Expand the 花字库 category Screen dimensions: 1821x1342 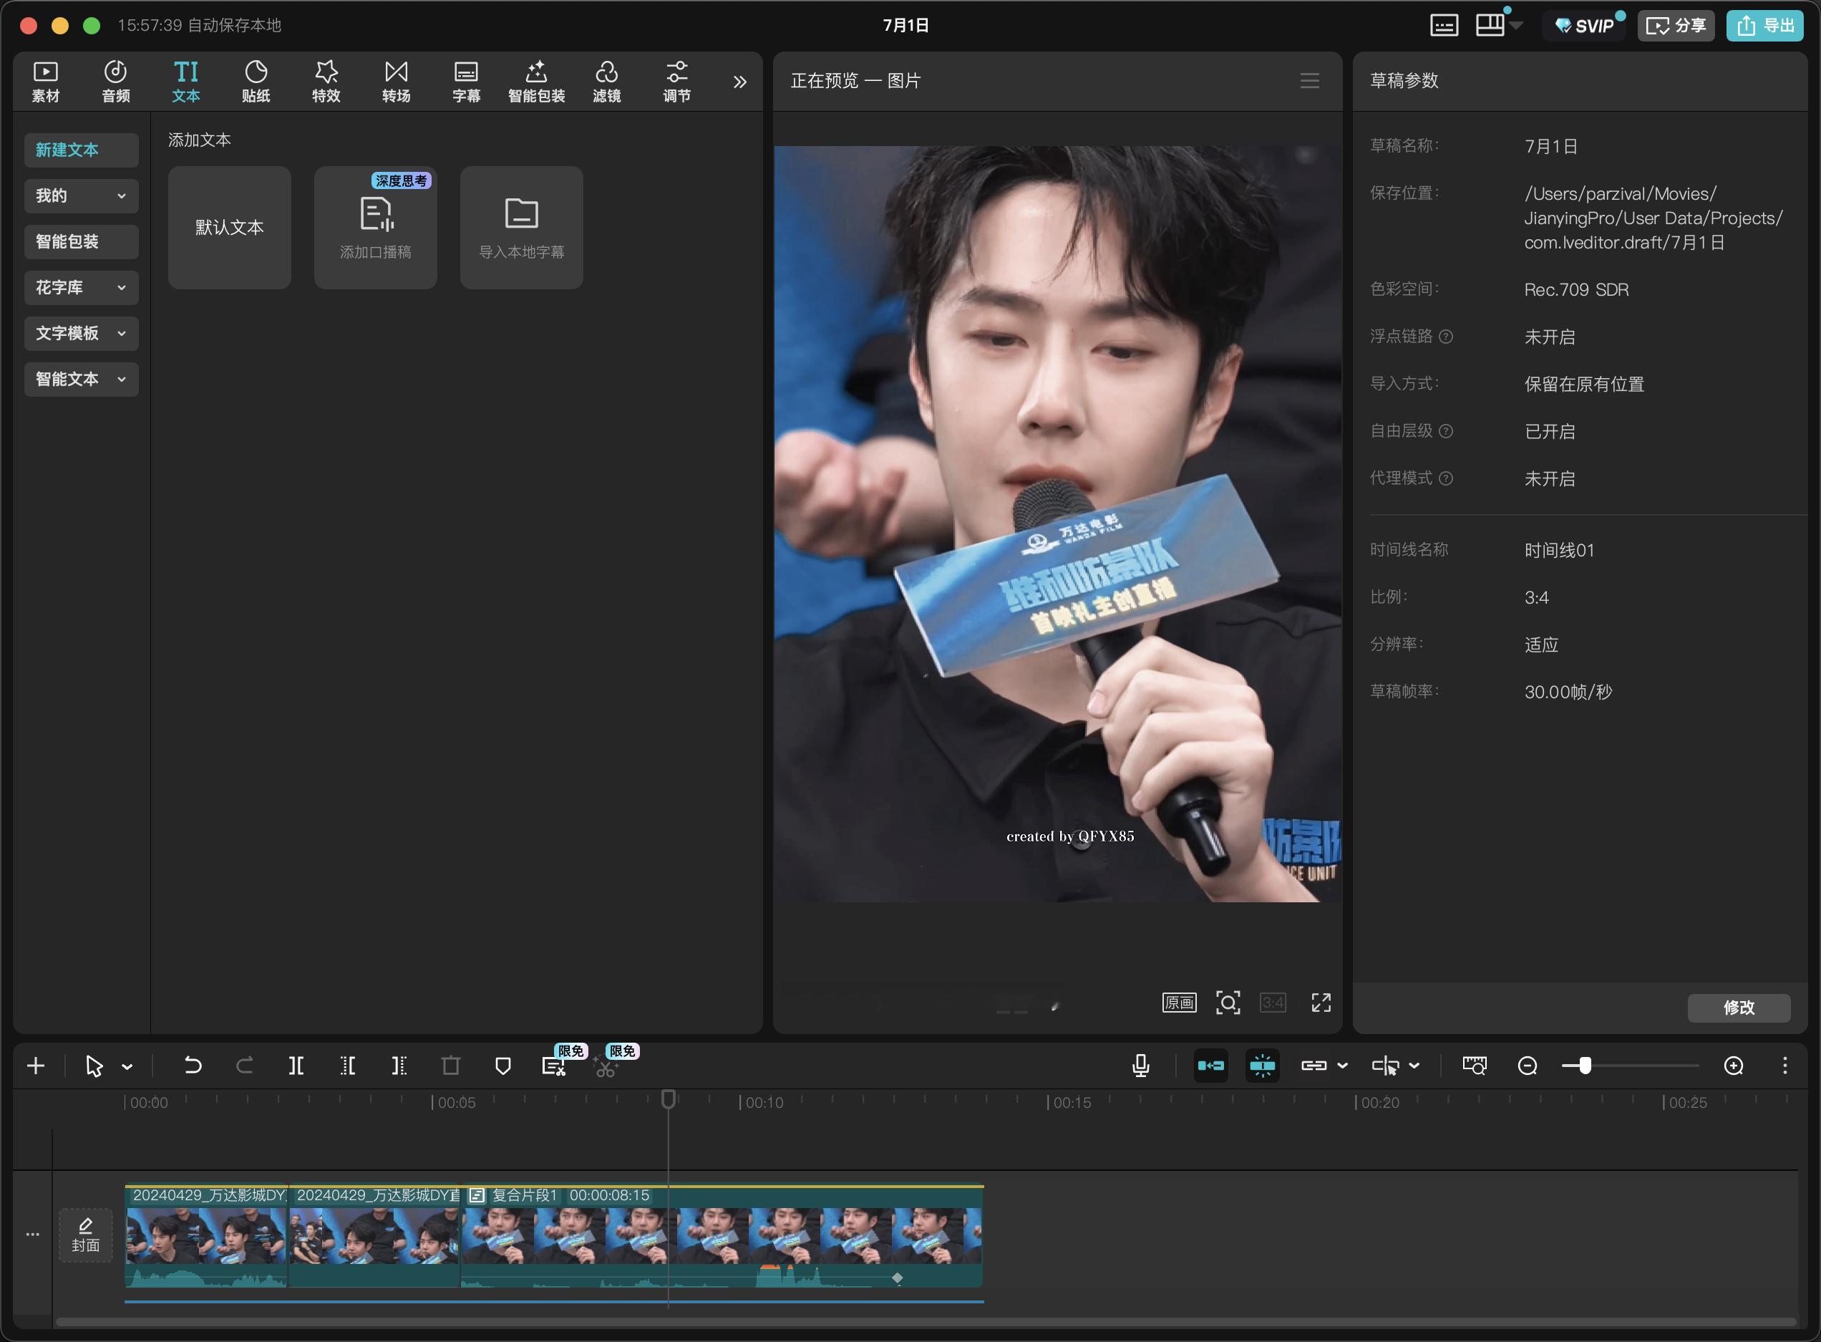click(81, 288)
